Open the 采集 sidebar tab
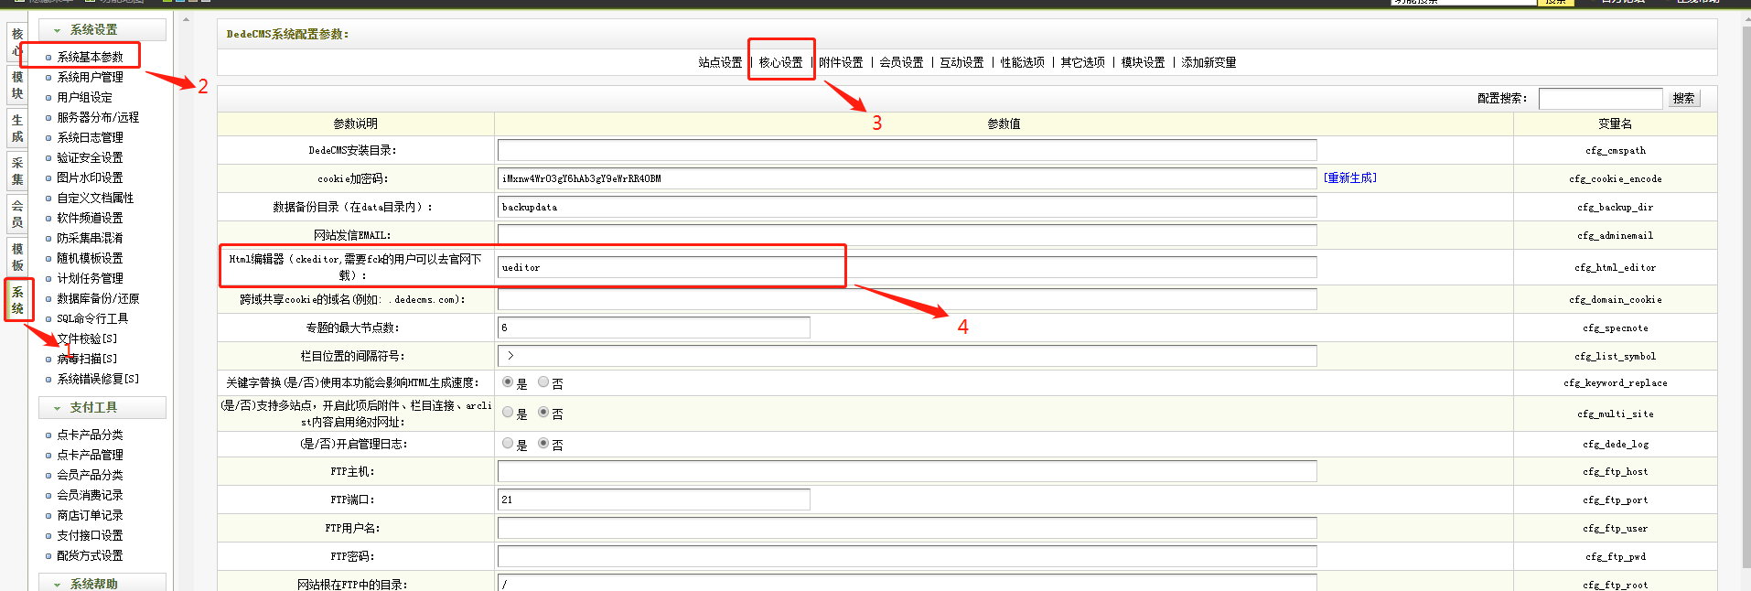The height and width of the screenshot is (591, 1751). (x=17, y=171)
